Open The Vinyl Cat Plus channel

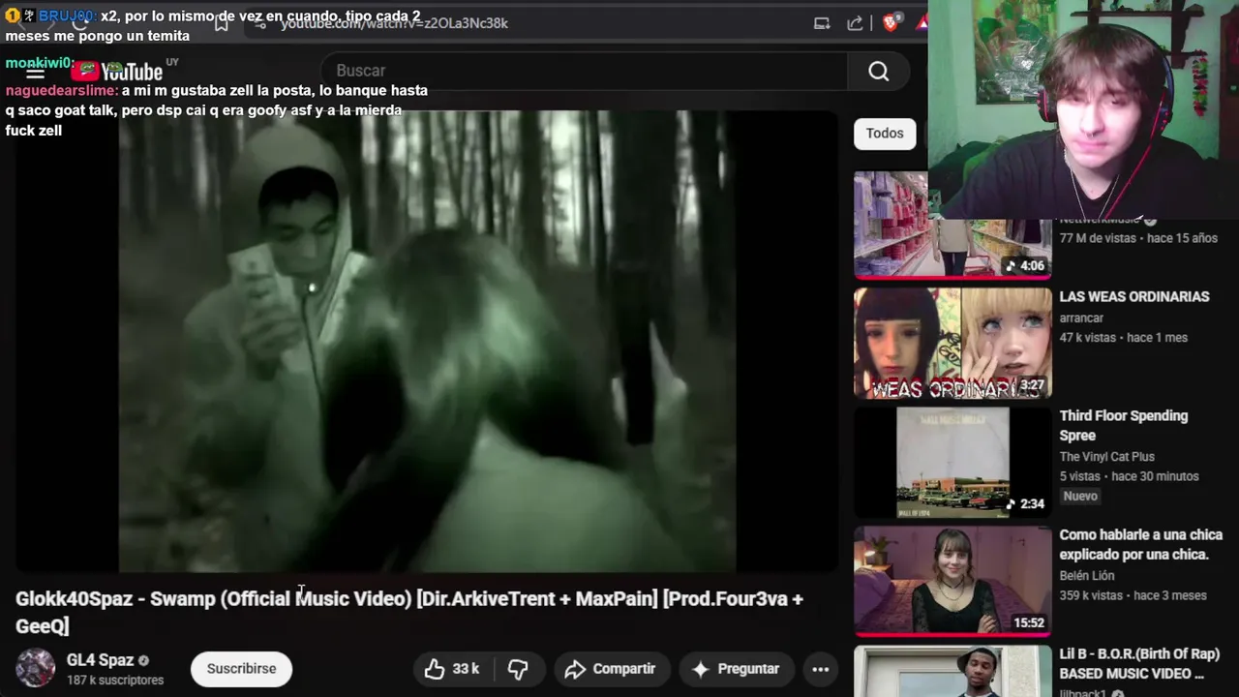[x=1106, y=457]
